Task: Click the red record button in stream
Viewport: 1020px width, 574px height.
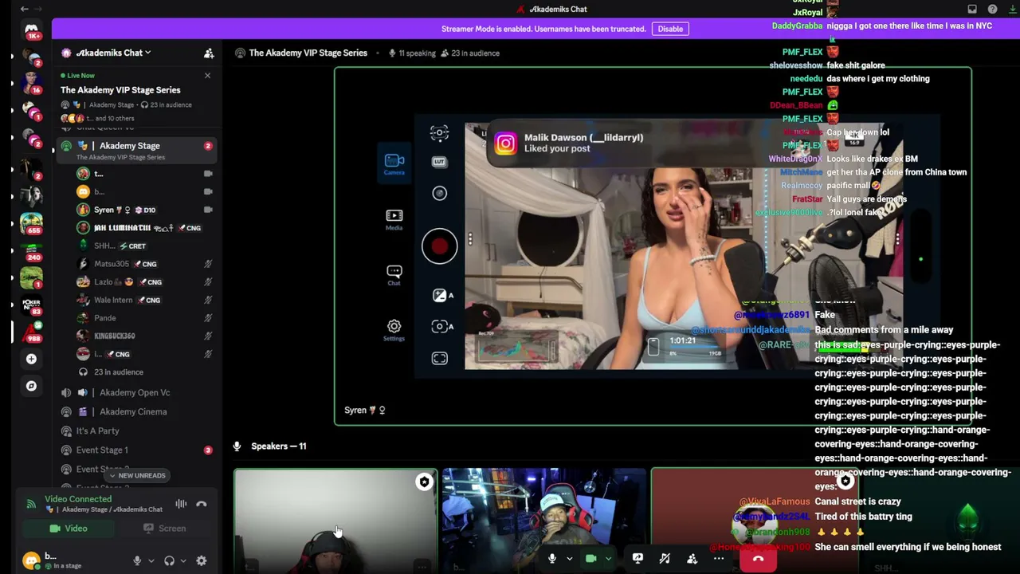Action: point(440,246)
